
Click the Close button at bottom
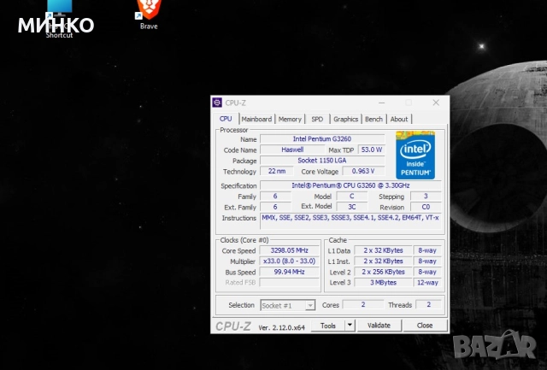(425, 326)
